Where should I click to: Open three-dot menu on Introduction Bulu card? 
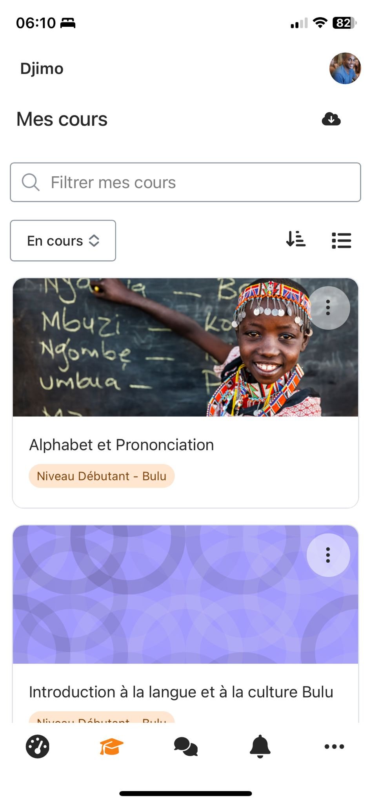328,555
